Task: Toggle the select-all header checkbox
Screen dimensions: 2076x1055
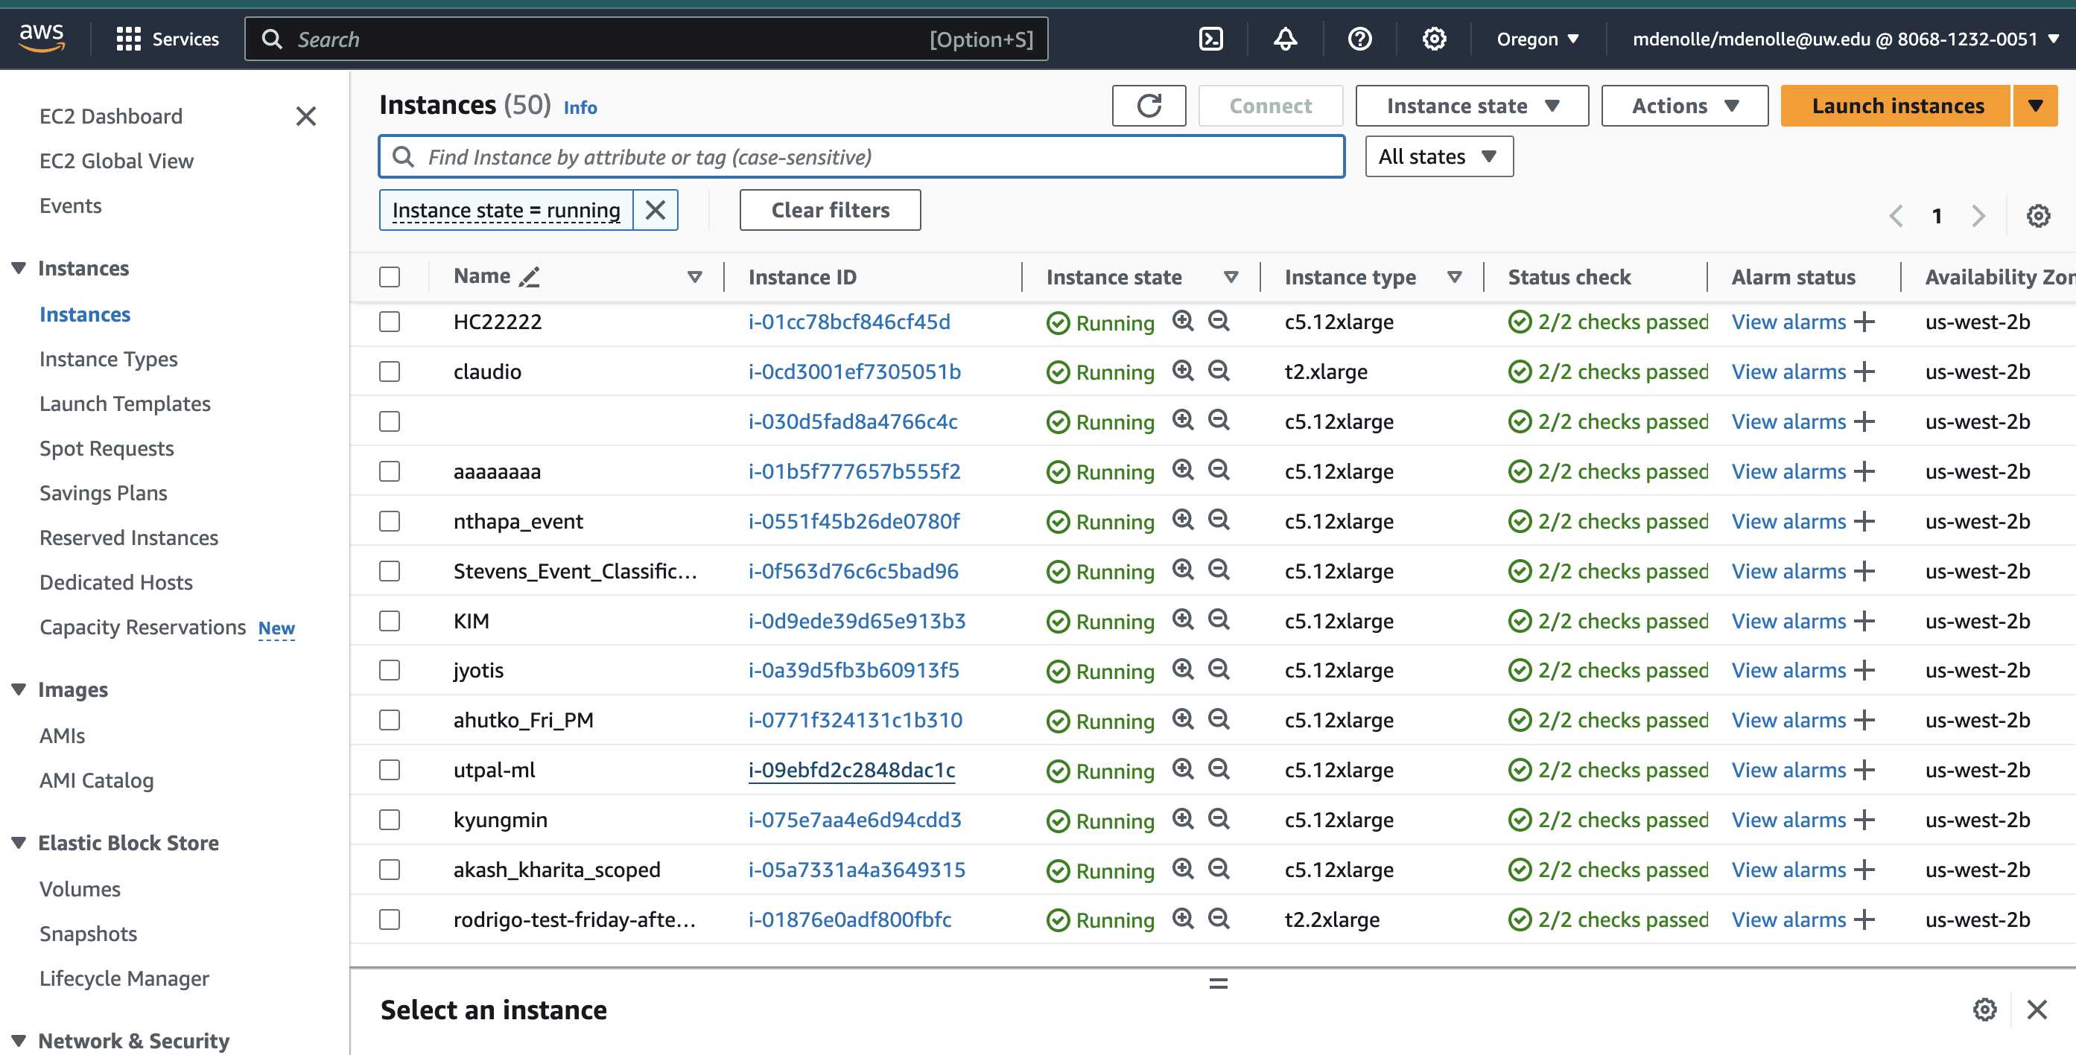Action: 390,277
